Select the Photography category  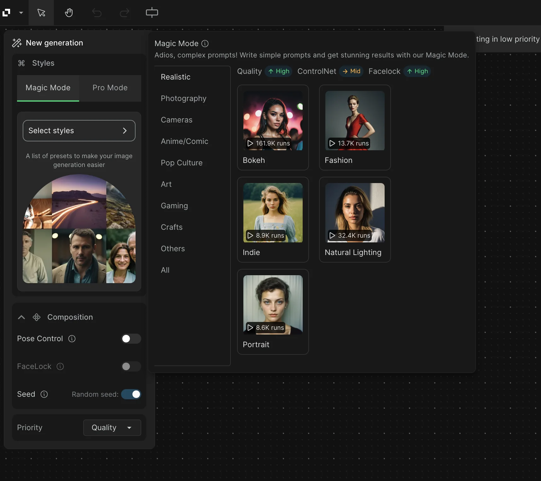[x=183, y=98]
